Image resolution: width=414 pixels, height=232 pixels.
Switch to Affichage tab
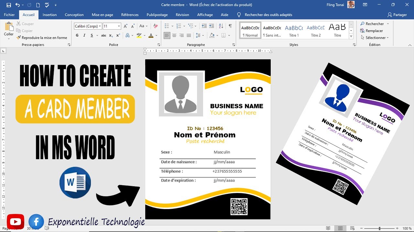tap(205, 15)
